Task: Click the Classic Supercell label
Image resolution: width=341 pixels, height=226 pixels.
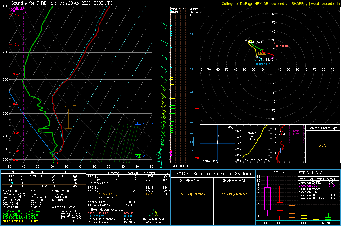Action: (295, 132)
